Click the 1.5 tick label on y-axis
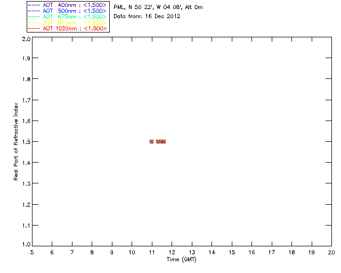Image resolution: width=341 pixels, height=273 pixels. click(x=26, y=142)
